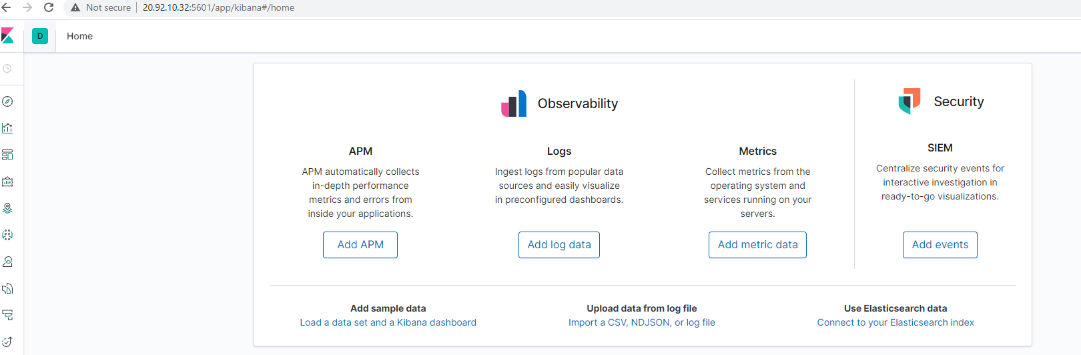Open the green D space selector
This screenshot has width=1081, height=355.
click(40, 36)
